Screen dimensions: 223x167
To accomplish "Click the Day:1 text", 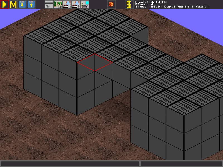I will (x=170, y=6).
